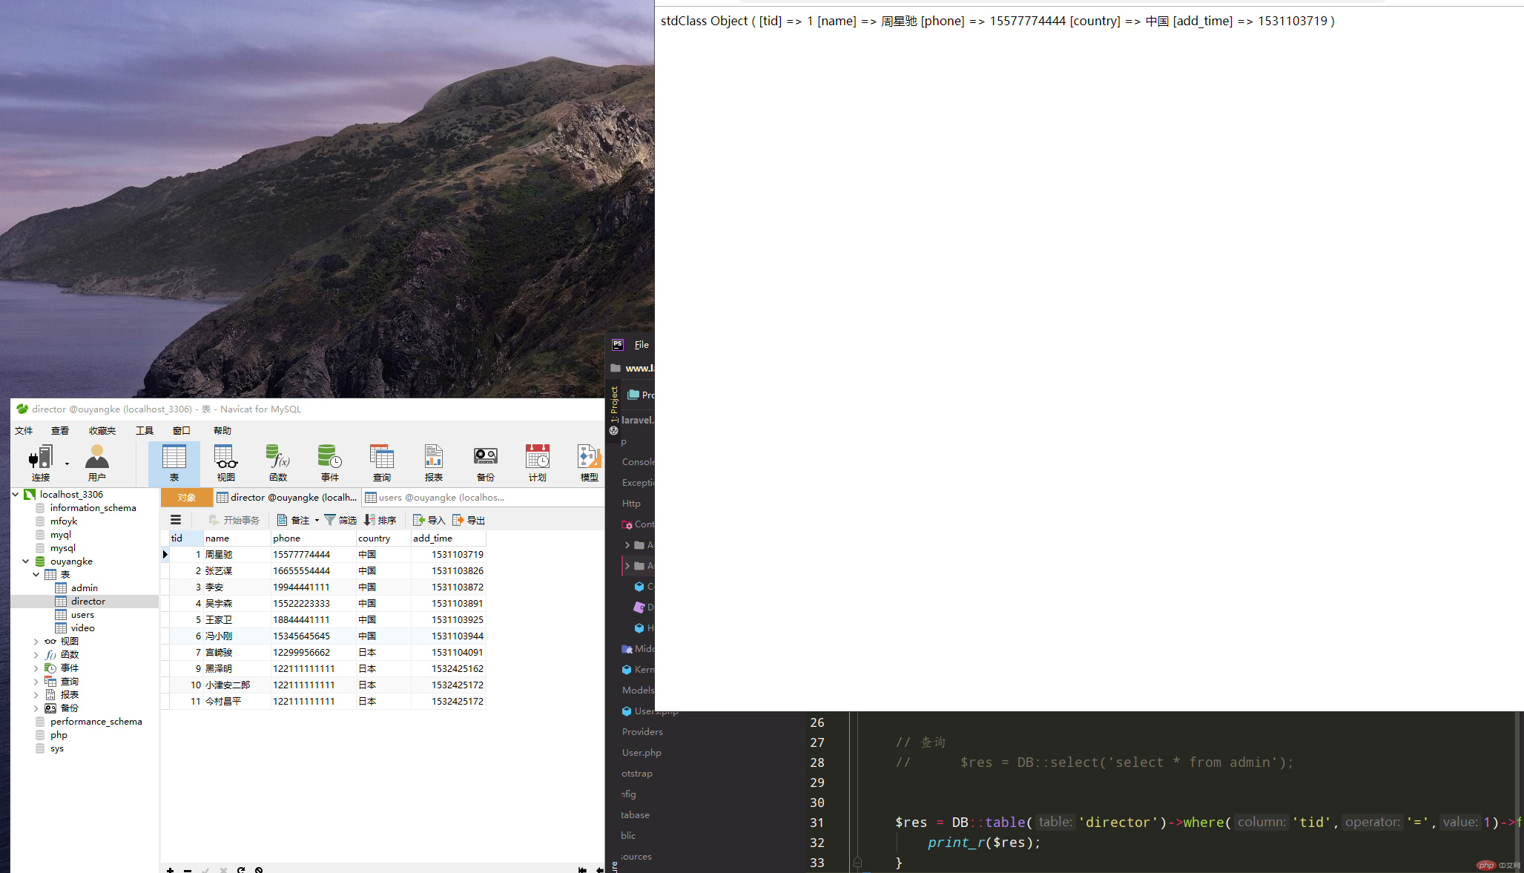Open the File menu in PhpStorm
This screenshot has height=873, width=1524.
[x=641, y=344]
